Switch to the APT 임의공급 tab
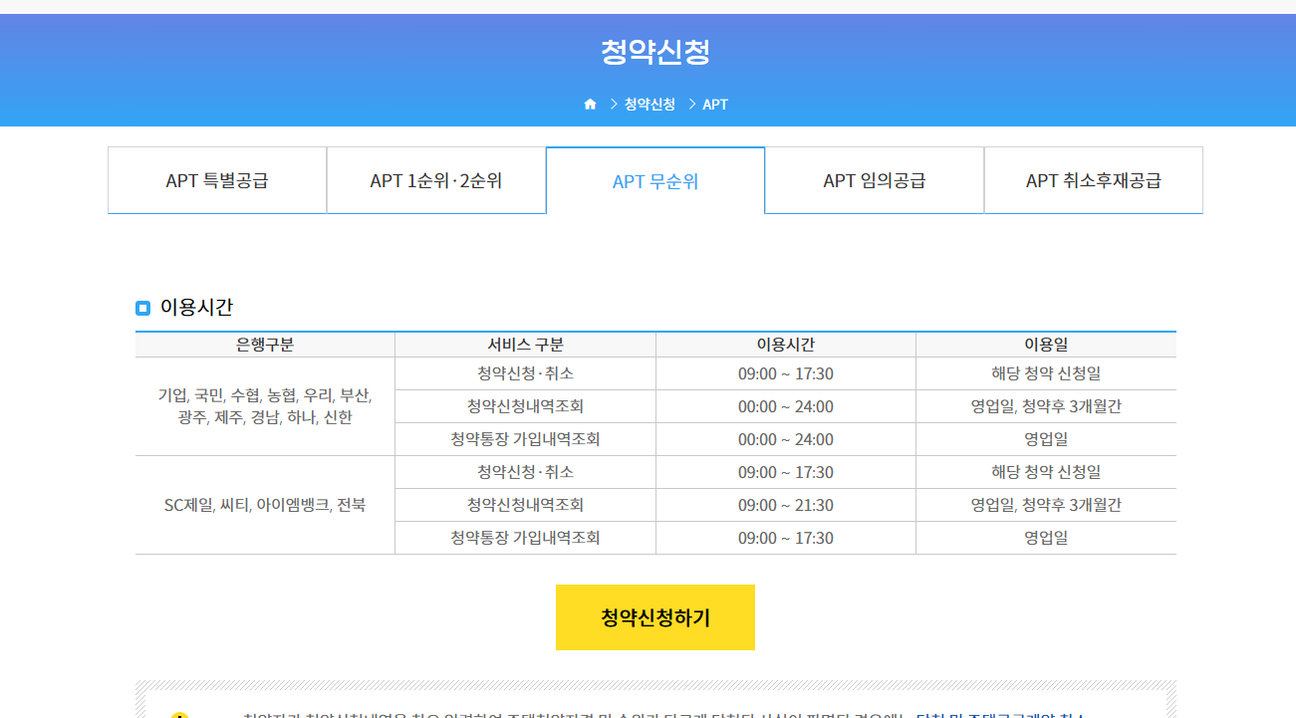This screenshot has height=718, width=1296. coord(874,180)
